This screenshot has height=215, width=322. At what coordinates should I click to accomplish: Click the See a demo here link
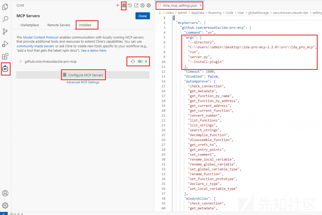click(x=94, y=50)
